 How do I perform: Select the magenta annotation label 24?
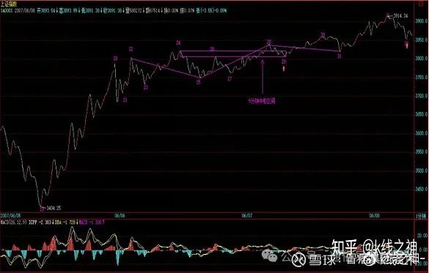(x=178, y=42)
